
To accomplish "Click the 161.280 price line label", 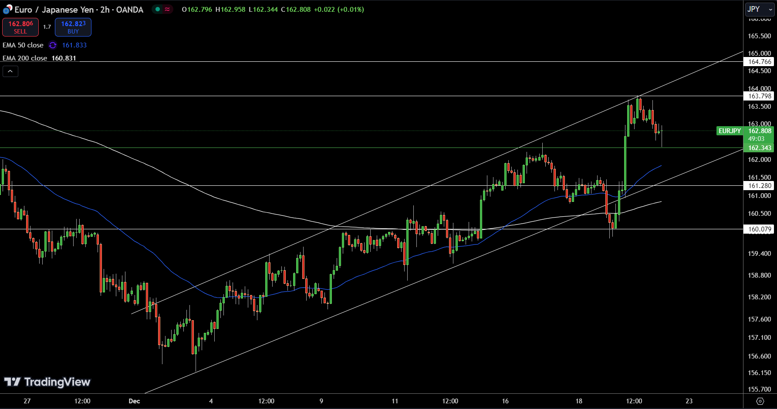I will [x=760, y=186].
